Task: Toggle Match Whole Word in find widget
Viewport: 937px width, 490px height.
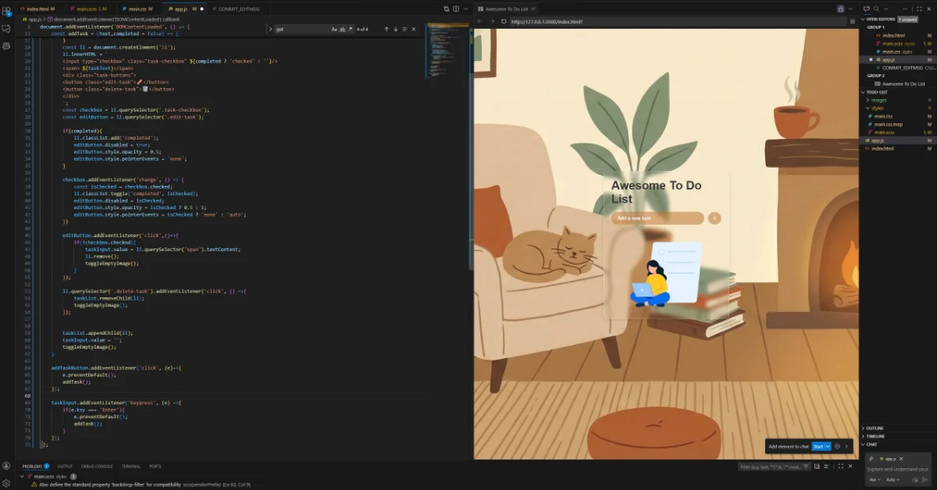Action: pyautogui.click(x=343, y=29)
